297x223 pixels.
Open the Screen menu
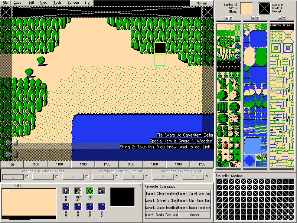[x=73, y=3]
